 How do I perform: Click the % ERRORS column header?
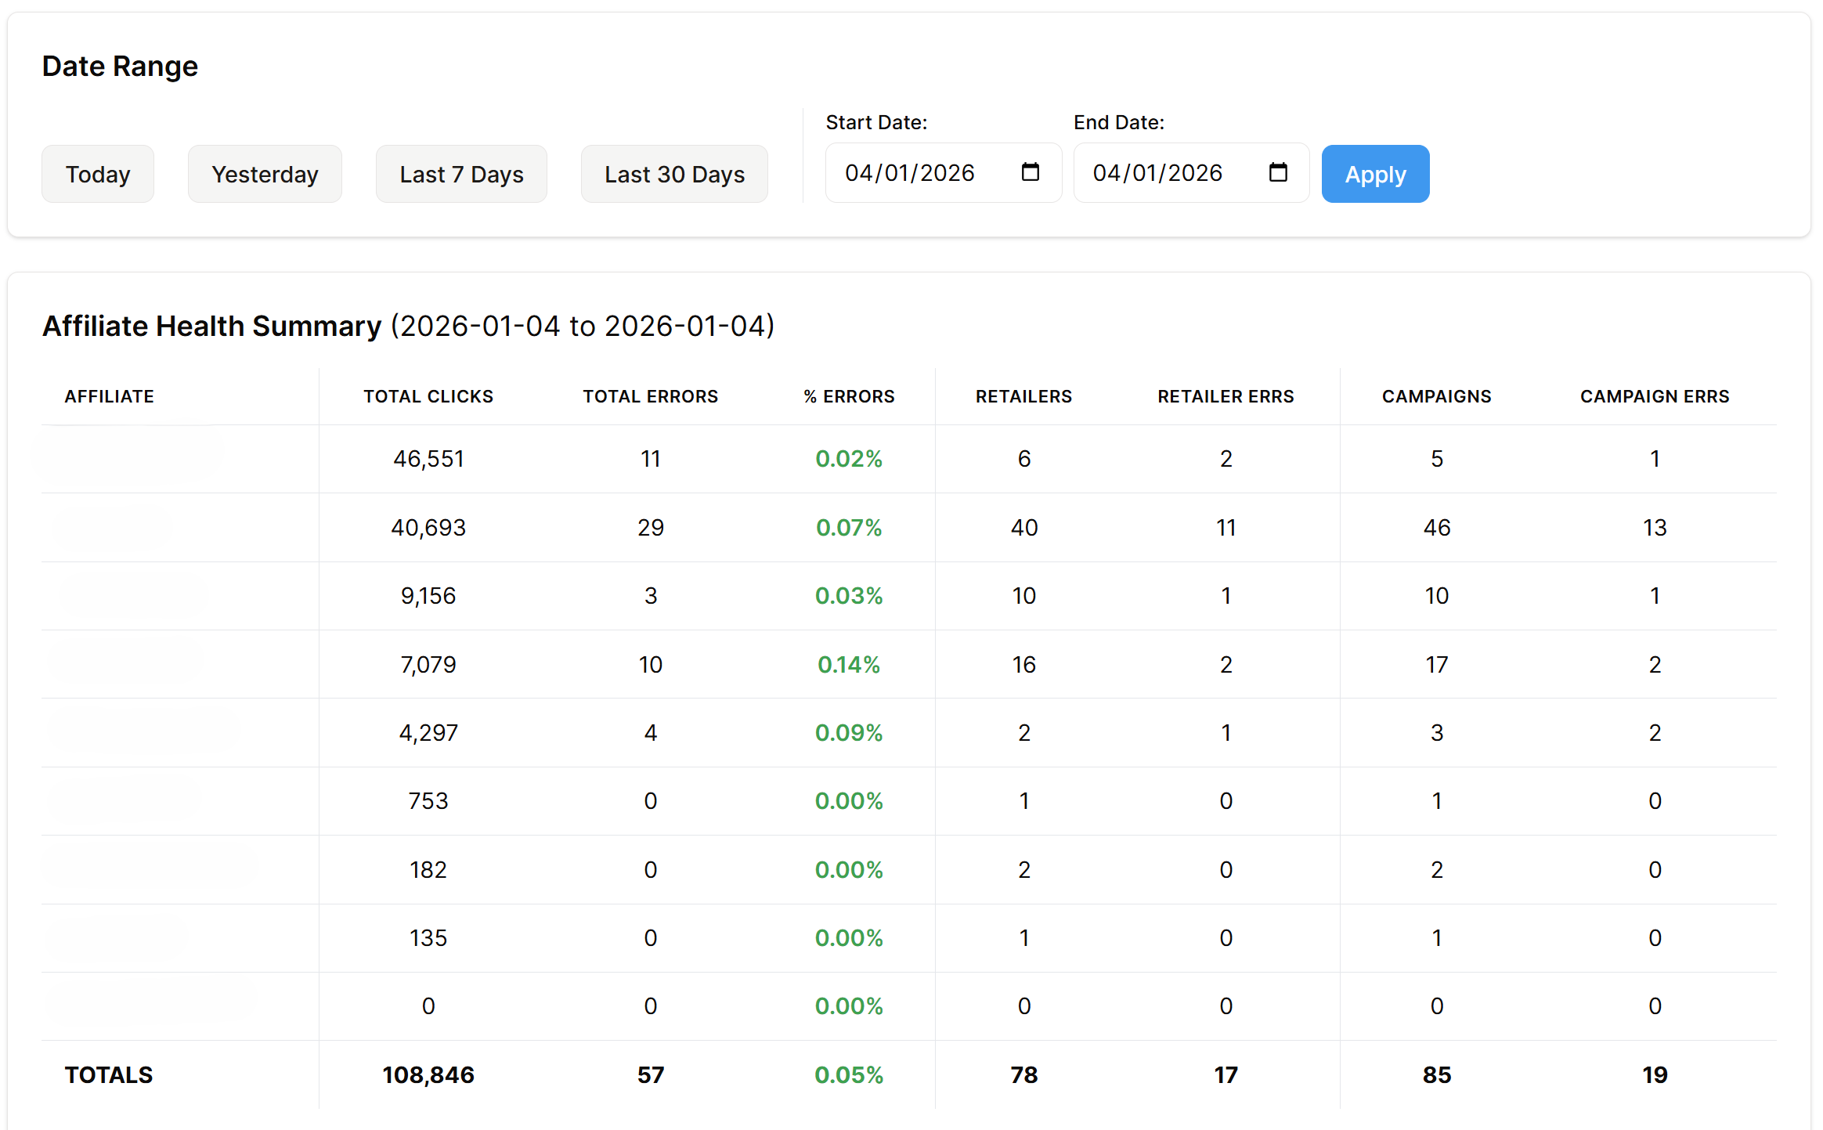pyautogui.click(x=849, y=396)
